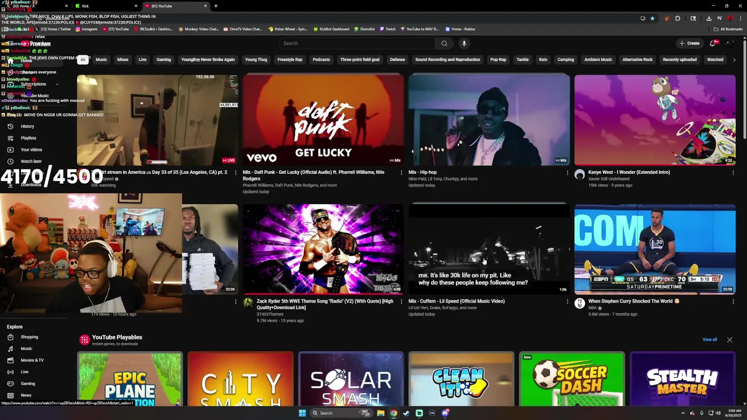Open DistroKid bookmark
747x420 pixels.
[364, 29]
